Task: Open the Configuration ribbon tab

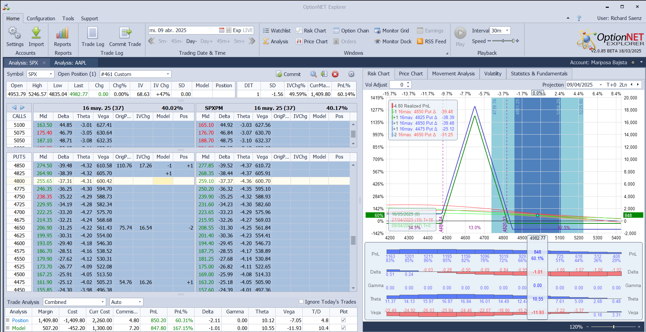Action: pyautogui.click(x=41, y=19)
